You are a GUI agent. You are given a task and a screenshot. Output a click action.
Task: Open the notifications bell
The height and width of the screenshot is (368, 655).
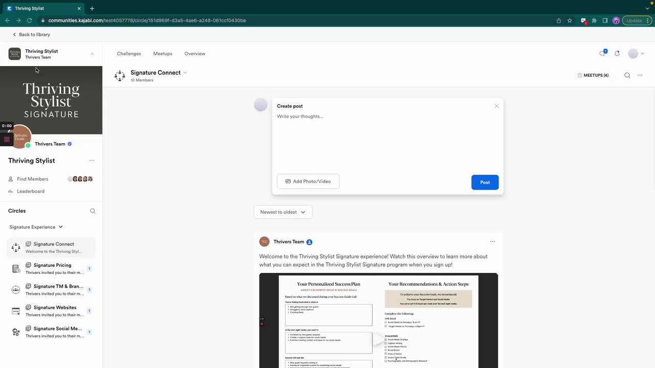click(617, 54)
